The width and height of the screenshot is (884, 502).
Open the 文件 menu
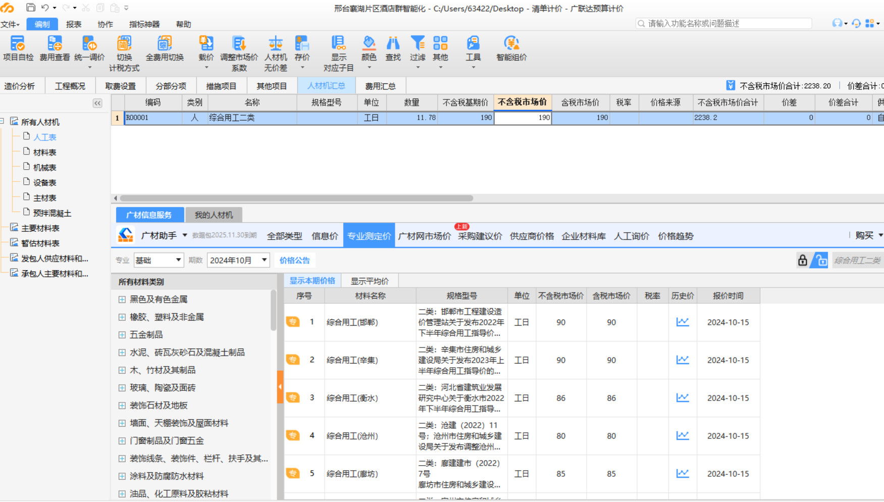coord(10,24)
